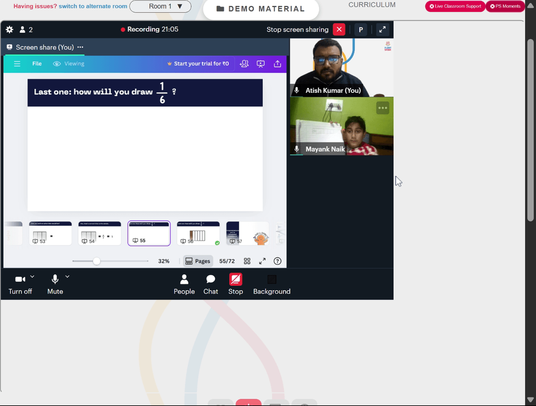This screenshot has width=536, height=406.
Task: Click PS Moments button
Action: coord(505,6)
